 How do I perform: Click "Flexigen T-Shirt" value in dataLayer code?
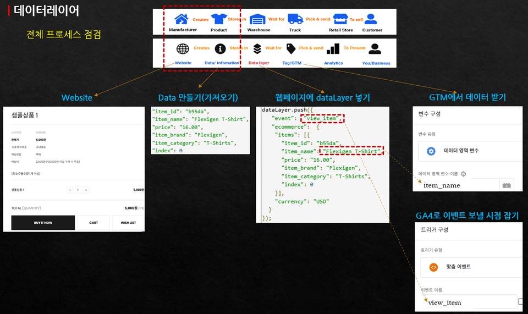[351, 151]
